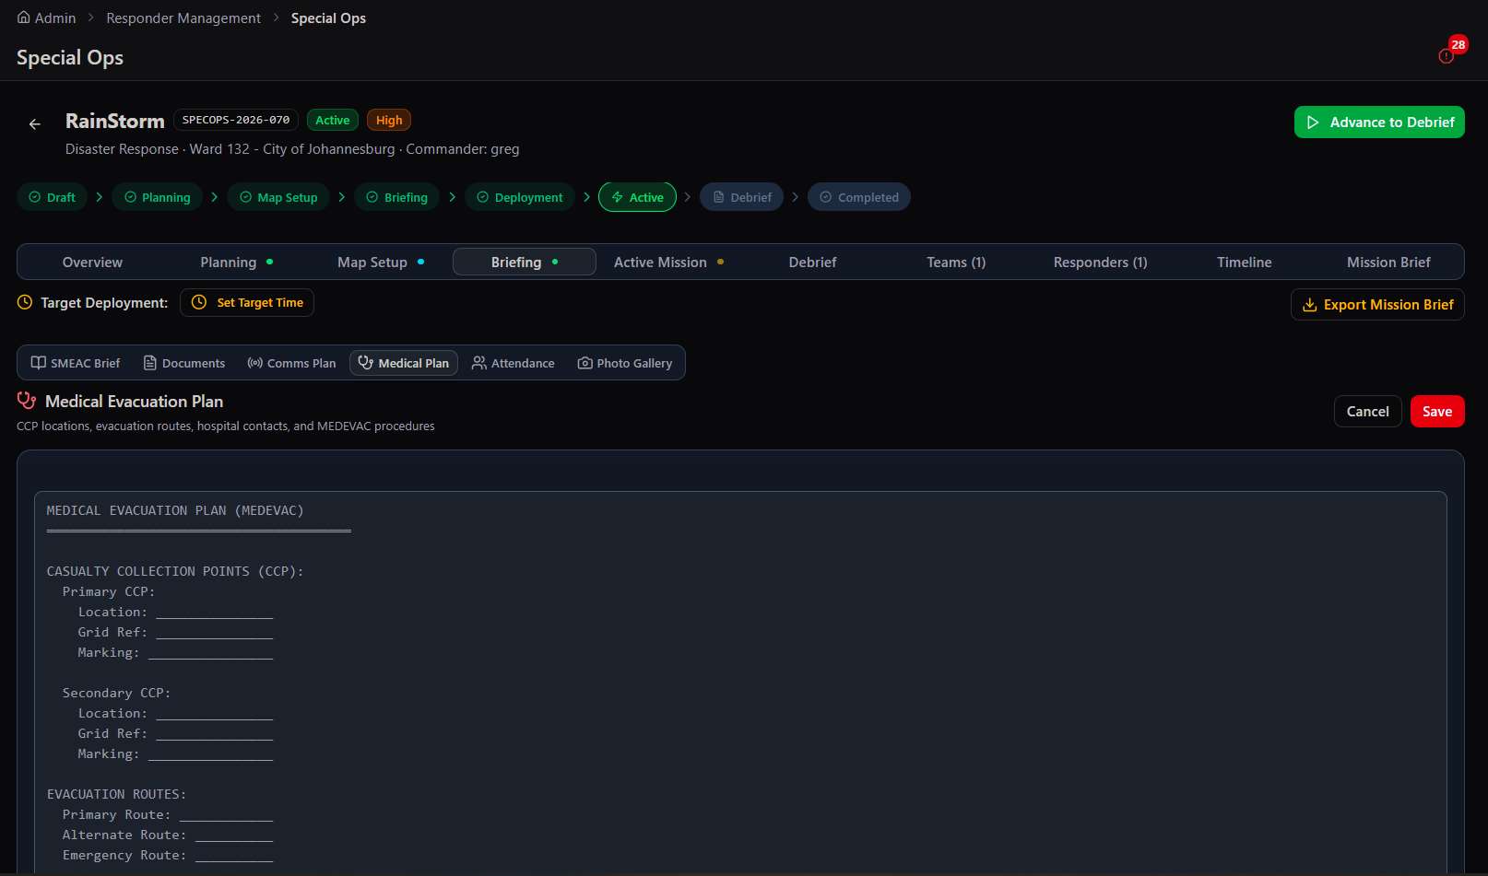Screen dimensions: 1488x876
Task: Click the Set Target Time button
Action: pyautogui.click(x=247, y=303)
